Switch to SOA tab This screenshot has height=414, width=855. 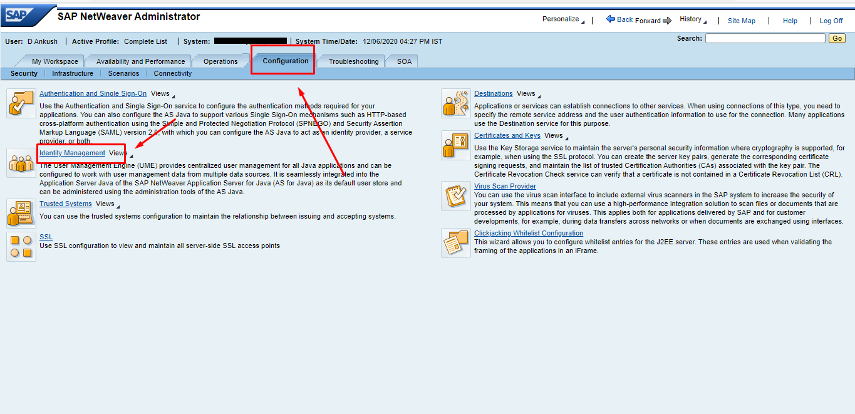click(404, 61)
